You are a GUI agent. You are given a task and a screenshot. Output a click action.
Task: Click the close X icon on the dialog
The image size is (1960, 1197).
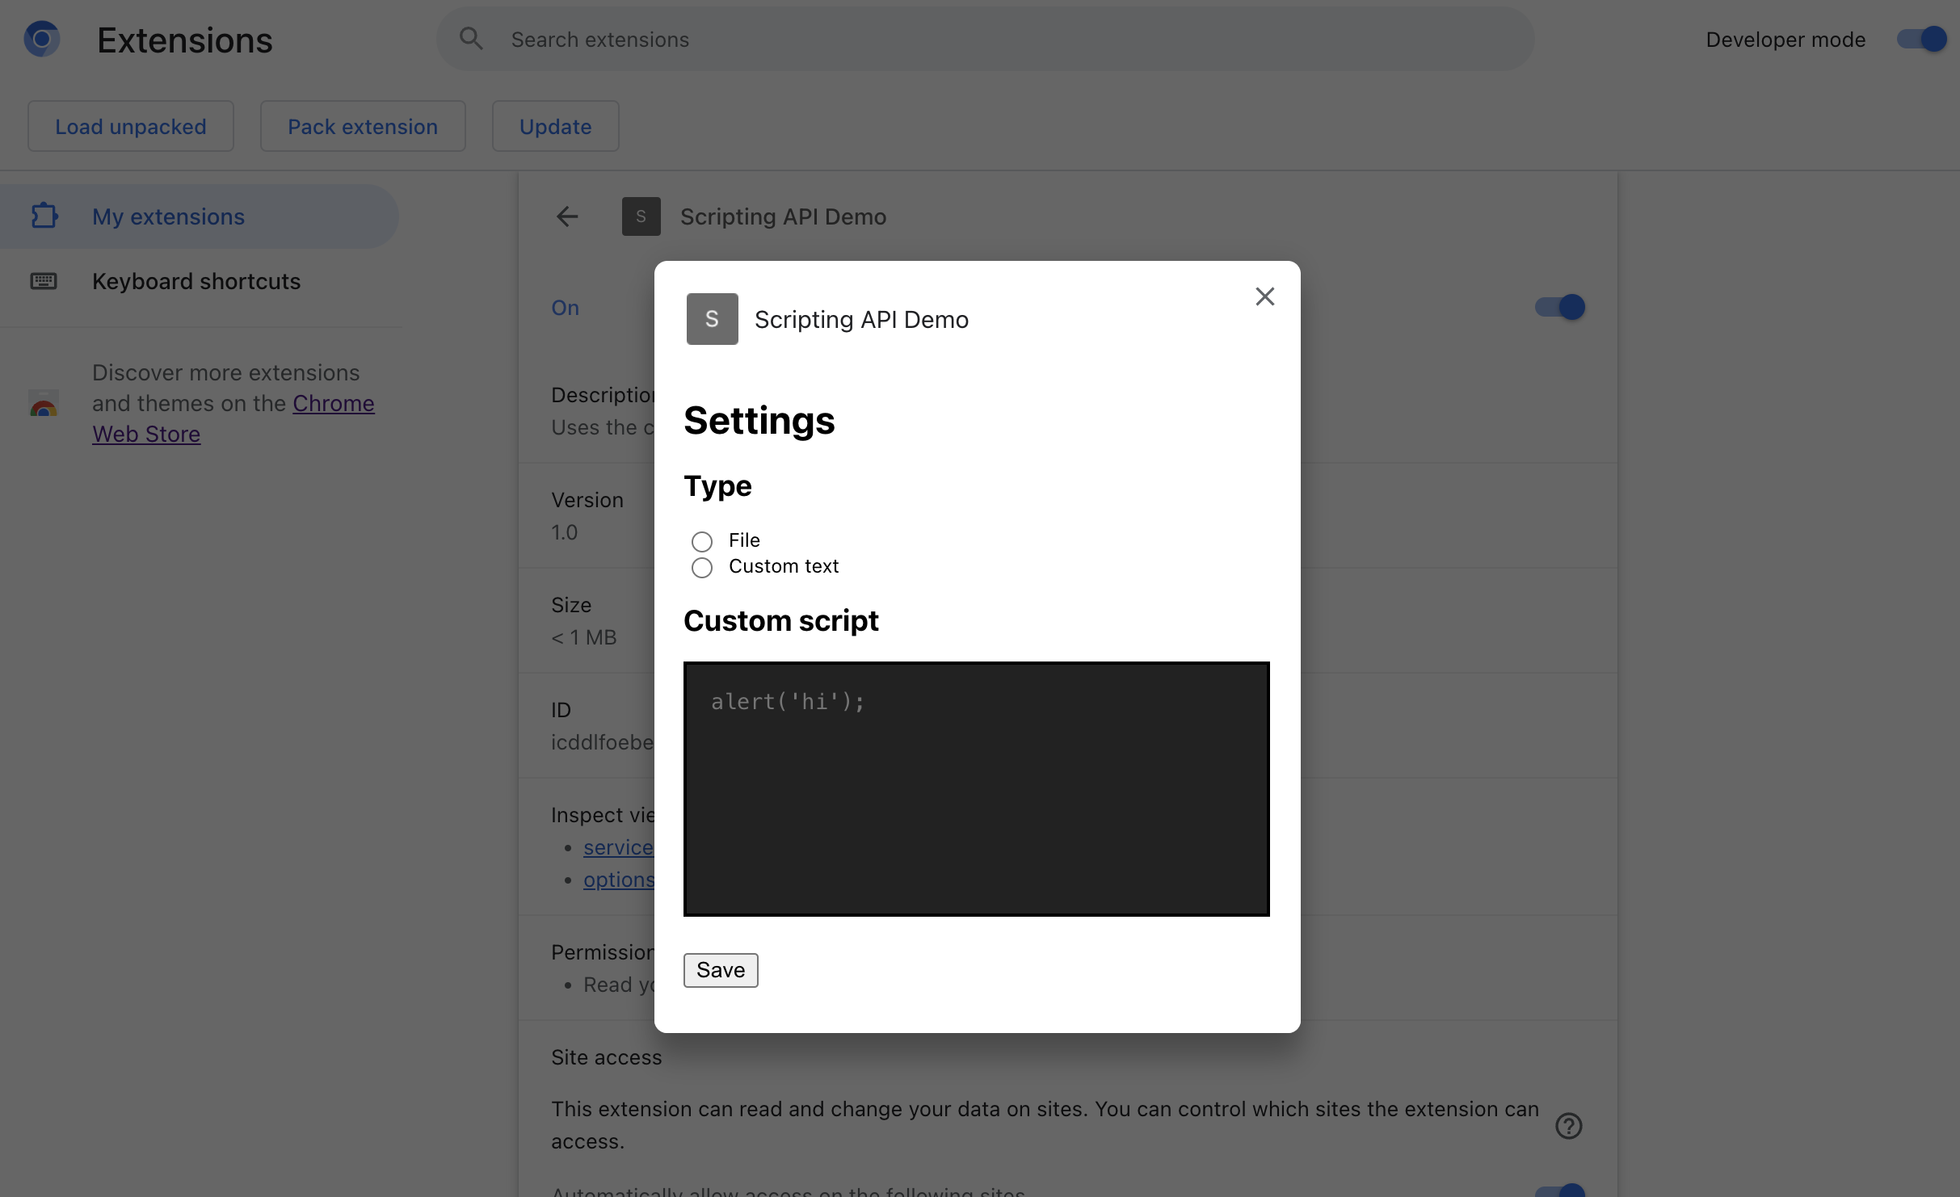point(1263,296)
